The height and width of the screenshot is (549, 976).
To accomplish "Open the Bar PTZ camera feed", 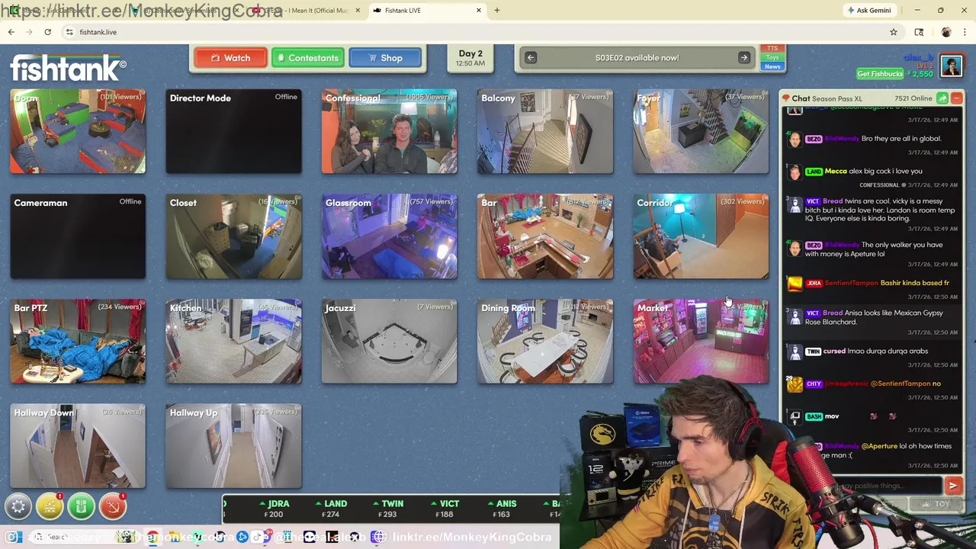I will click(x=78, y=342).
